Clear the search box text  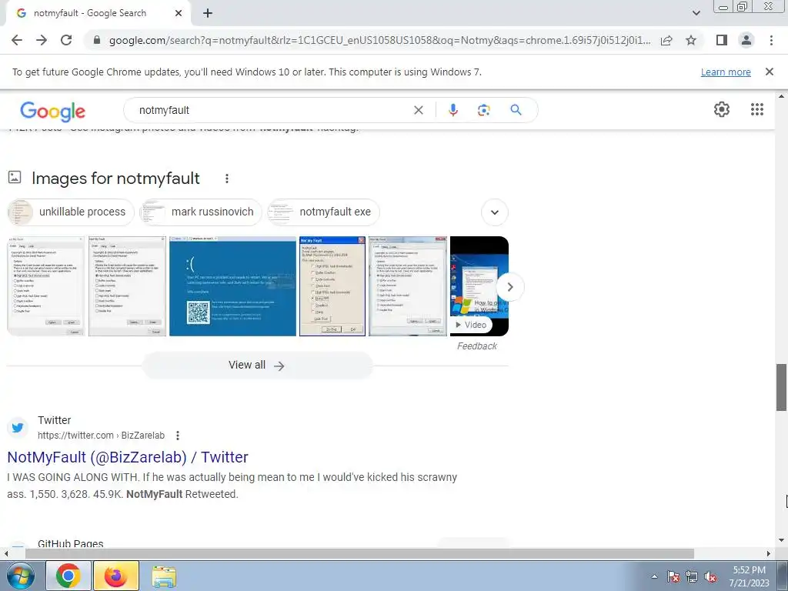tap(418, 110)
